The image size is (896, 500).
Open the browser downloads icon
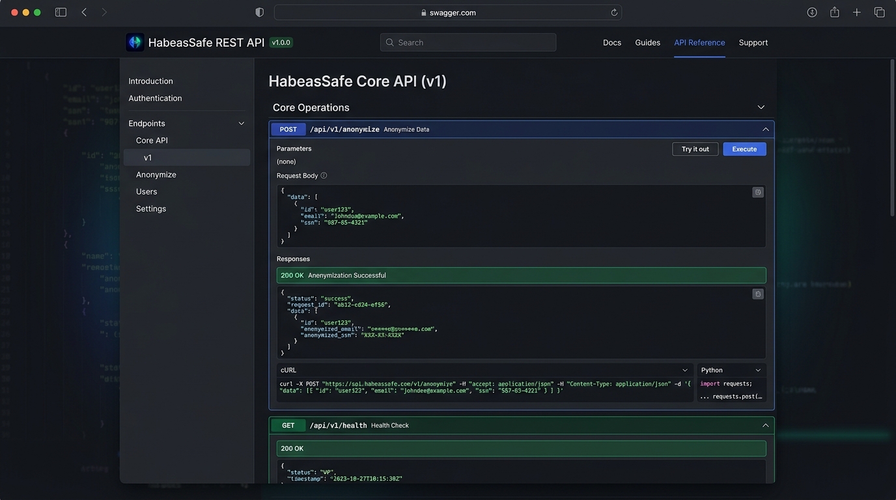[812, 12]
